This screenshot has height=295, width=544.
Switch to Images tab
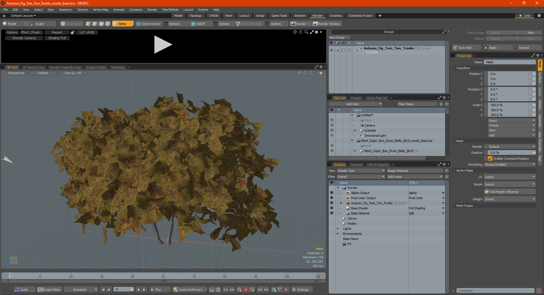click(356, 98)
